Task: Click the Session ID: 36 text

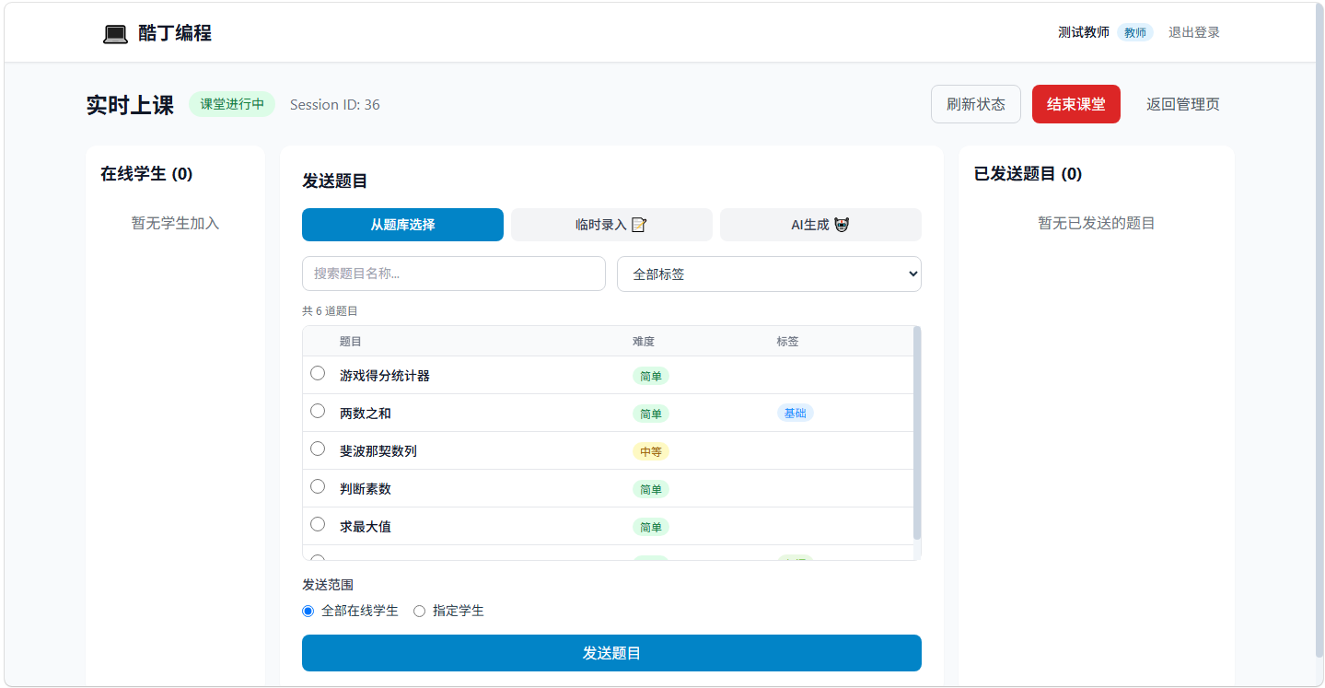Action: tap(335, 105)
